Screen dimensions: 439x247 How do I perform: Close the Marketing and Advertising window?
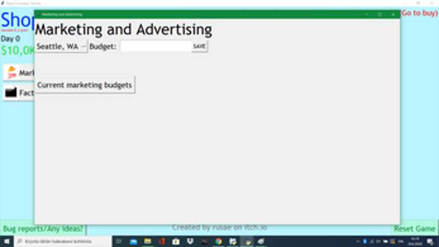(x=393, y=14)
